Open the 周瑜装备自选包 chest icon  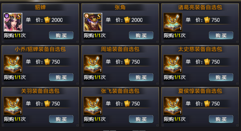tap(93, 64)
